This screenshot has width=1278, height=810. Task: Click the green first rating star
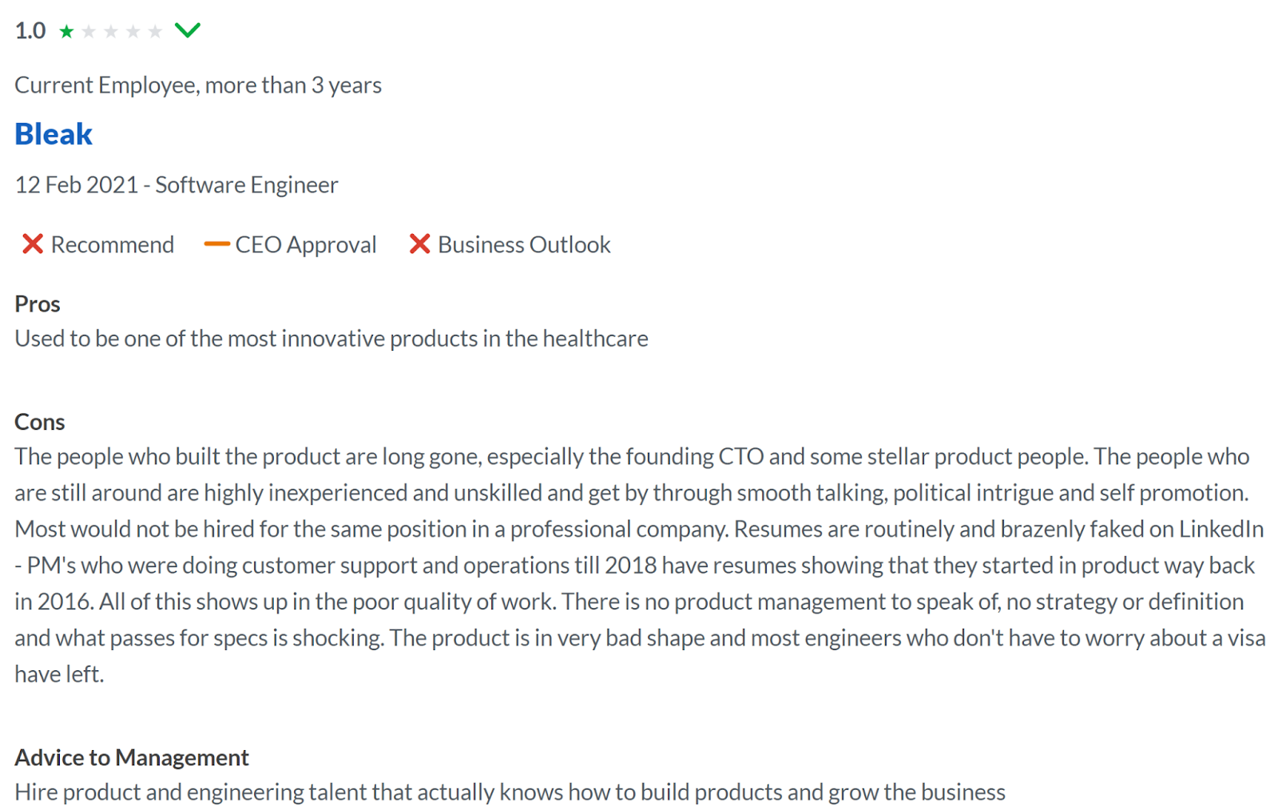click(x=67, y=31)
